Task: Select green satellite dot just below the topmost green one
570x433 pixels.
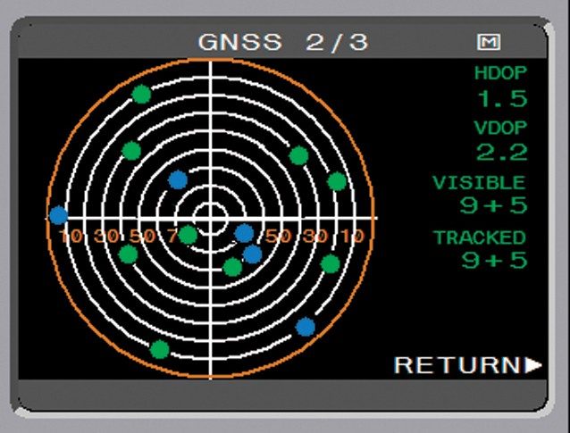Action: pos(131,151)
